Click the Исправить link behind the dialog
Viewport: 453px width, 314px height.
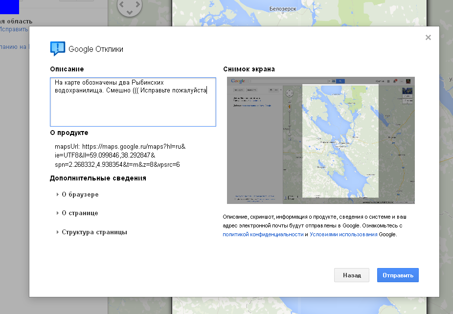point(14,29)
